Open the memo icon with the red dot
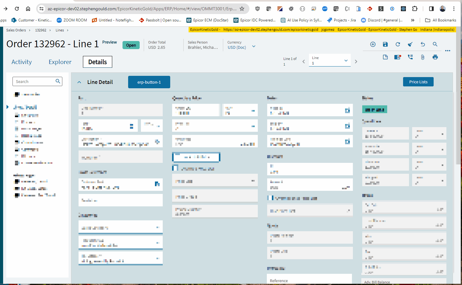 [x=397, y=57]
